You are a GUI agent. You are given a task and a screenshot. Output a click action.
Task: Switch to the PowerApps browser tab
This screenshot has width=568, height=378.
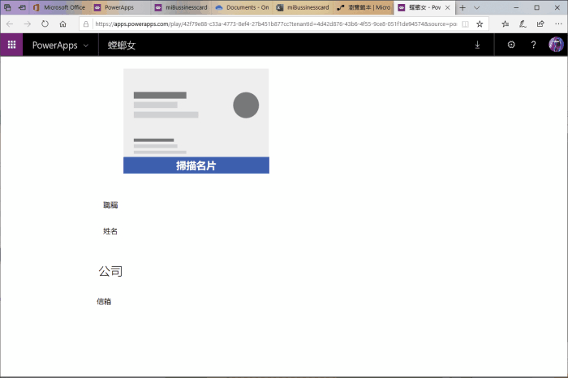click(120, 7)
